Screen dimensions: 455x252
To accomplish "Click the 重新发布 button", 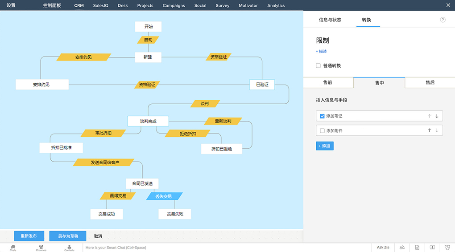I will pos(29,236).
